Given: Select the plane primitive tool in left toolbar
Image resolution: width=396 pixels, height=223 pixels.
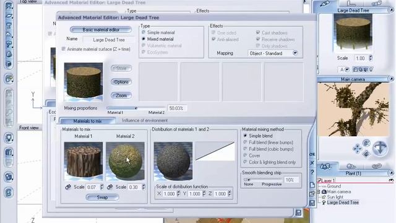Looking at the screenshot, I should click(x=9, y=16).
